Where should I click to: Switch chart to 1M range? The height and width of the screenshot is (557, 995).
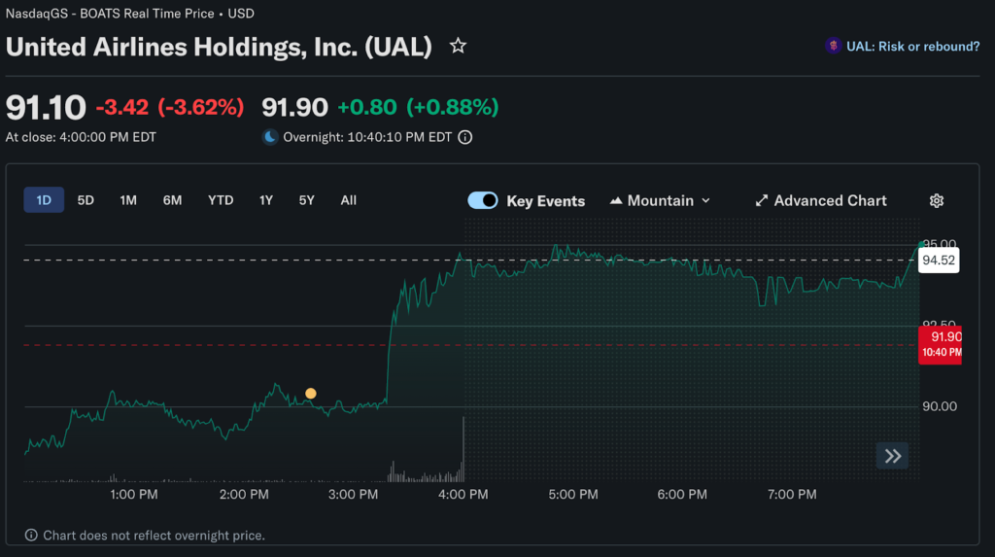click(128, 200)
